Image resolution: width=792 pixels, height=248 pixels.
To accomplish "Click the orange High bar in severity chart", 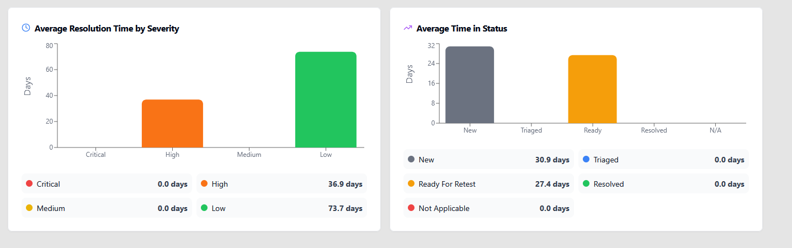I will click(172, 124).
